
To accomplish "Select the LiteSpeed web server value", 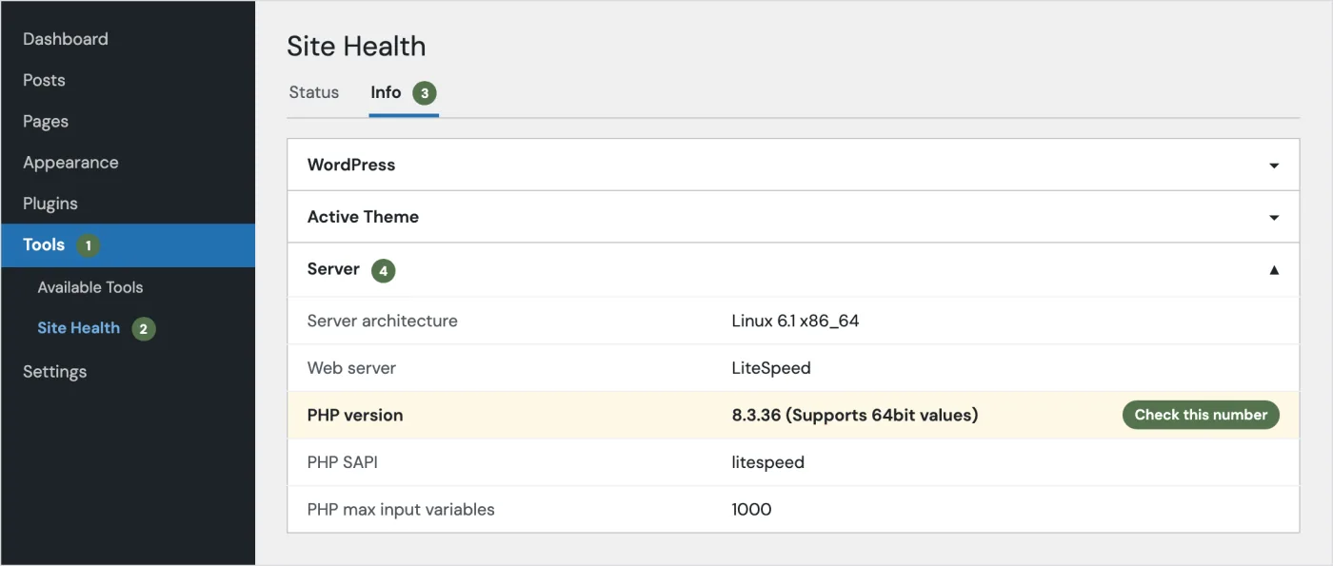I will 771,368.
